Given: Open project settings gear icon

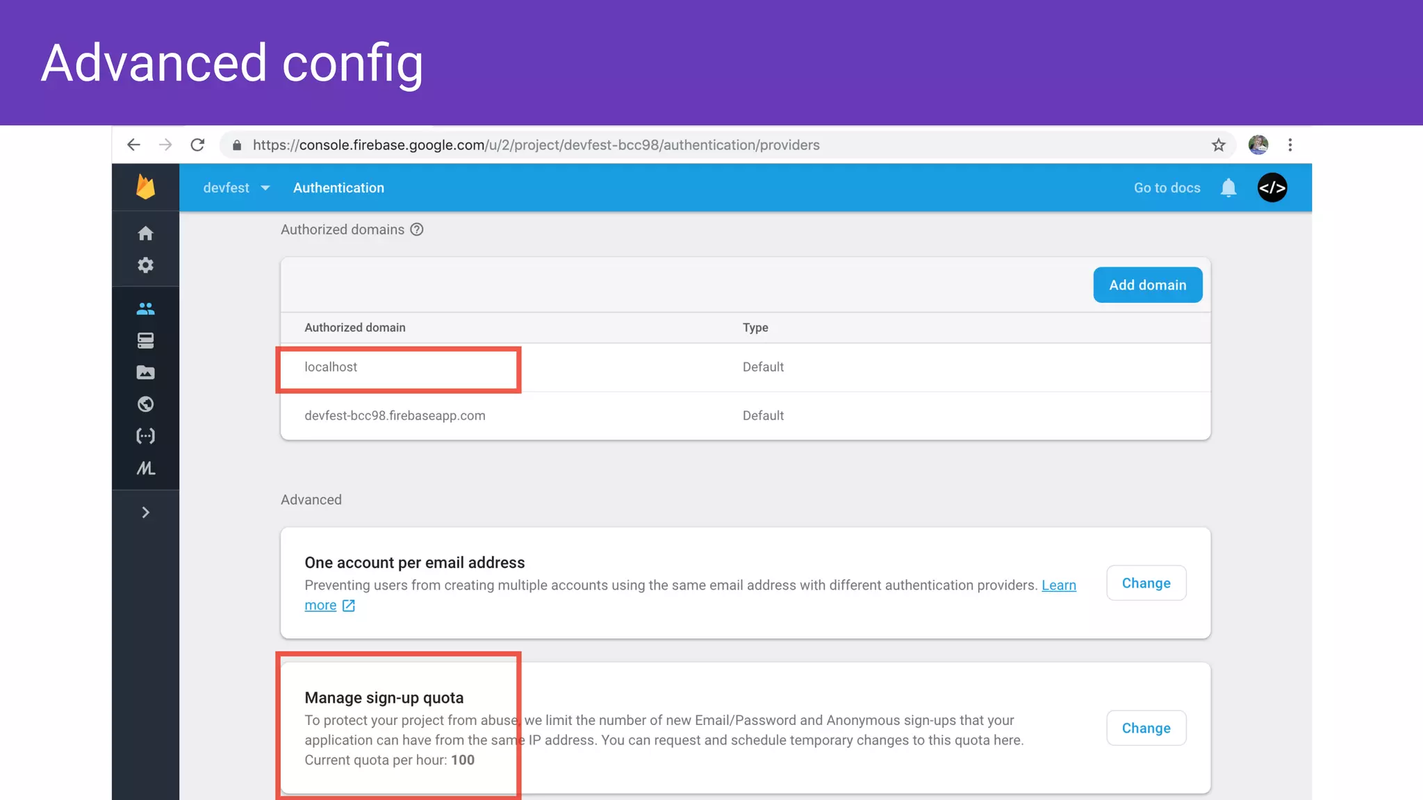Looking at the screenshot, I should [145, 265].
